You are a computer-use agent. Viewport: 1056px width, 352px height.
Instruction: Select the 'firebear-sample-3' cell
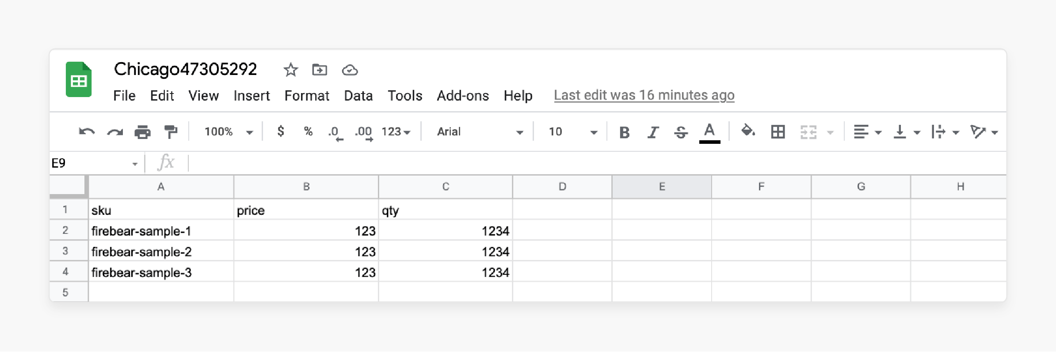(161, 272)
